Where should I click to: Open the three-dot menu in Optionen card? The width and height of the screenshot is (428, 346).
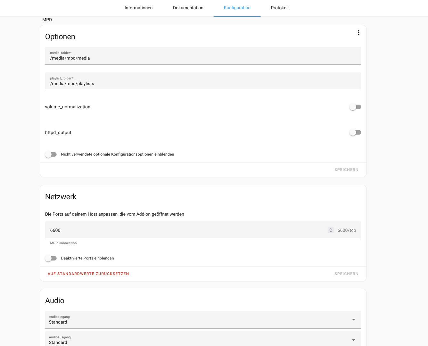358,33
